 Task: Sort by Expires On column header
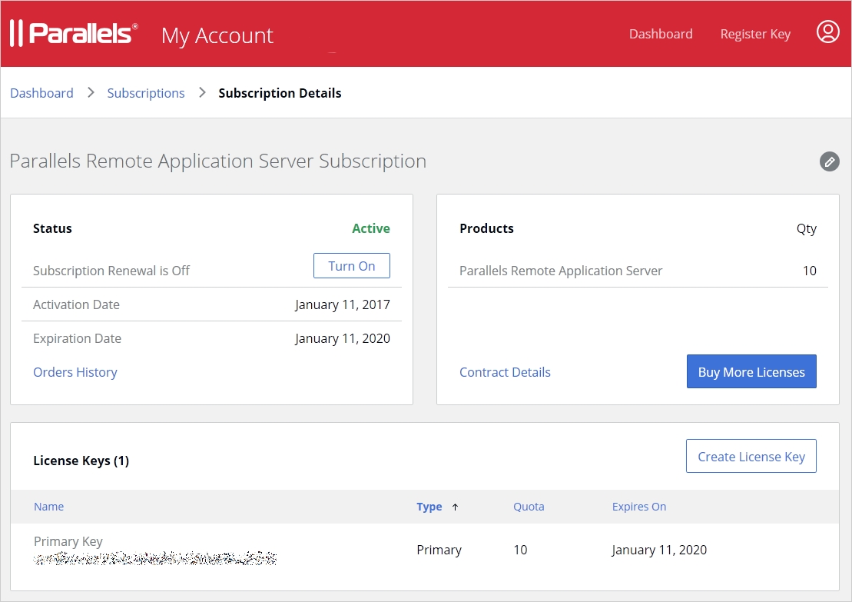coord(638,507)
